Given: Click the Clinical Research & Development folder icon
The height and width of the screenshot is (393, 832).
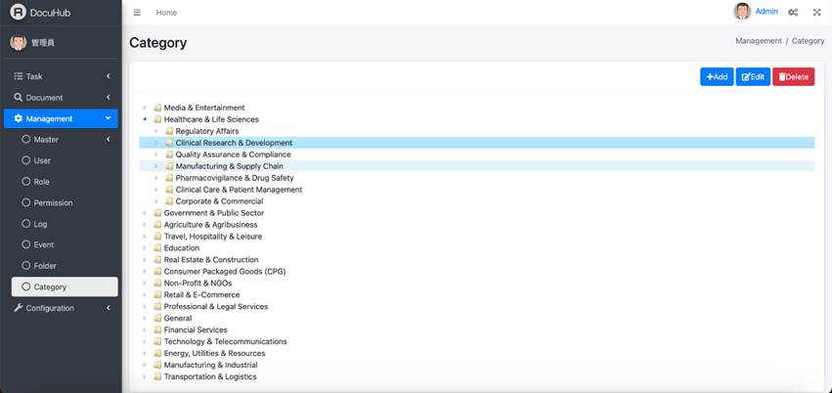Looking at the screenshot, I should click(x=169, y=143).
